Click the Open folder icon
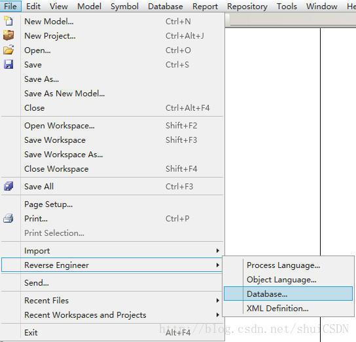Screen dimensions: 356x342 tap(9, 50)
